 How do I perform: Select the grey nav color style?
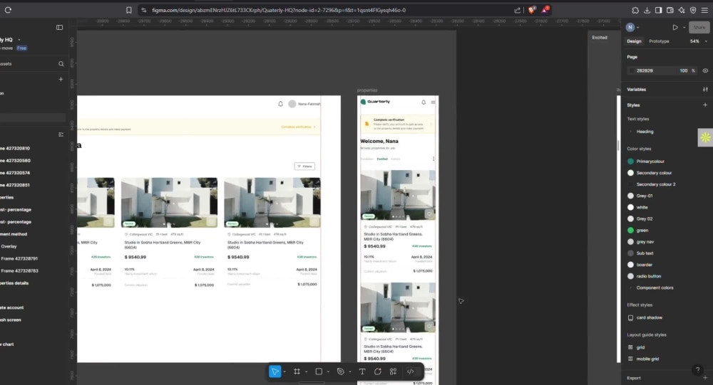(x=645, y=242)
